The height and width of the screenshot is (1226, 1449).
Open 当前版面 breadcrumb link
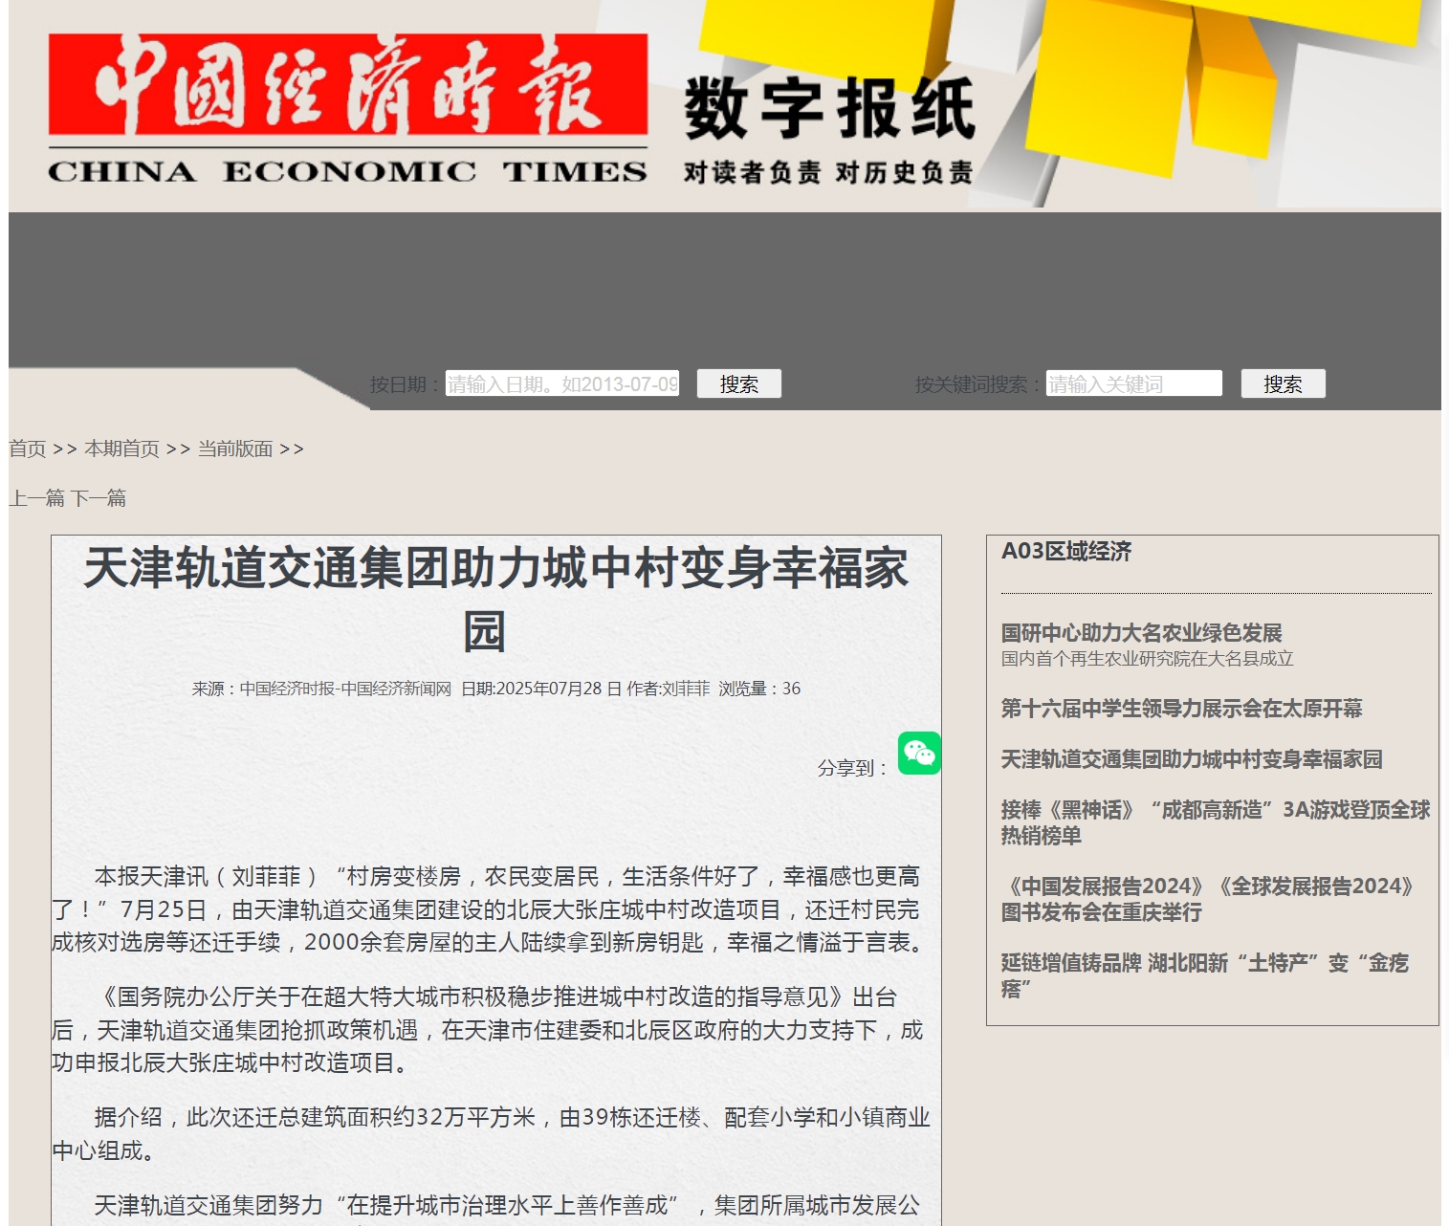tap(235, 449)
